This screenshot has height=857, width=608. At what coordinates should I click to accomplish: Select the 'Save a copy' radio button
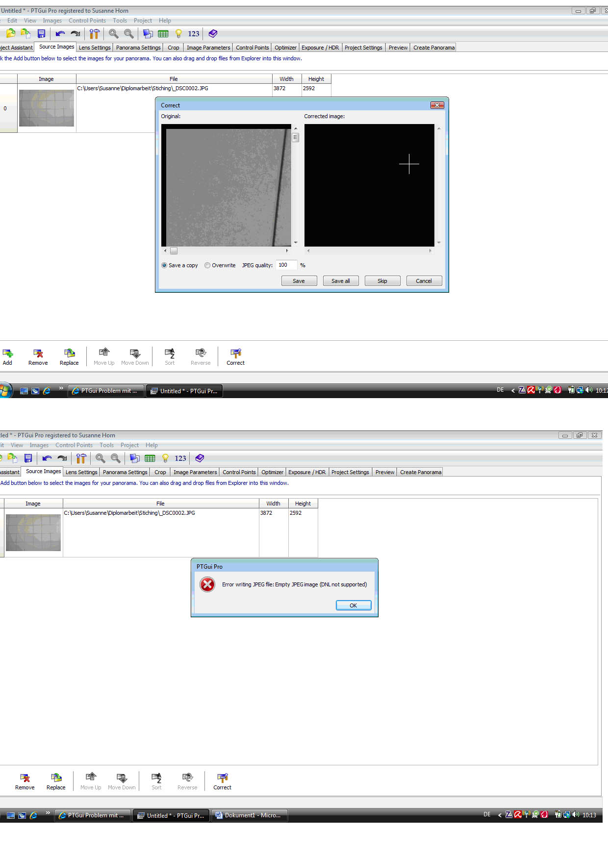coord(164,265)
